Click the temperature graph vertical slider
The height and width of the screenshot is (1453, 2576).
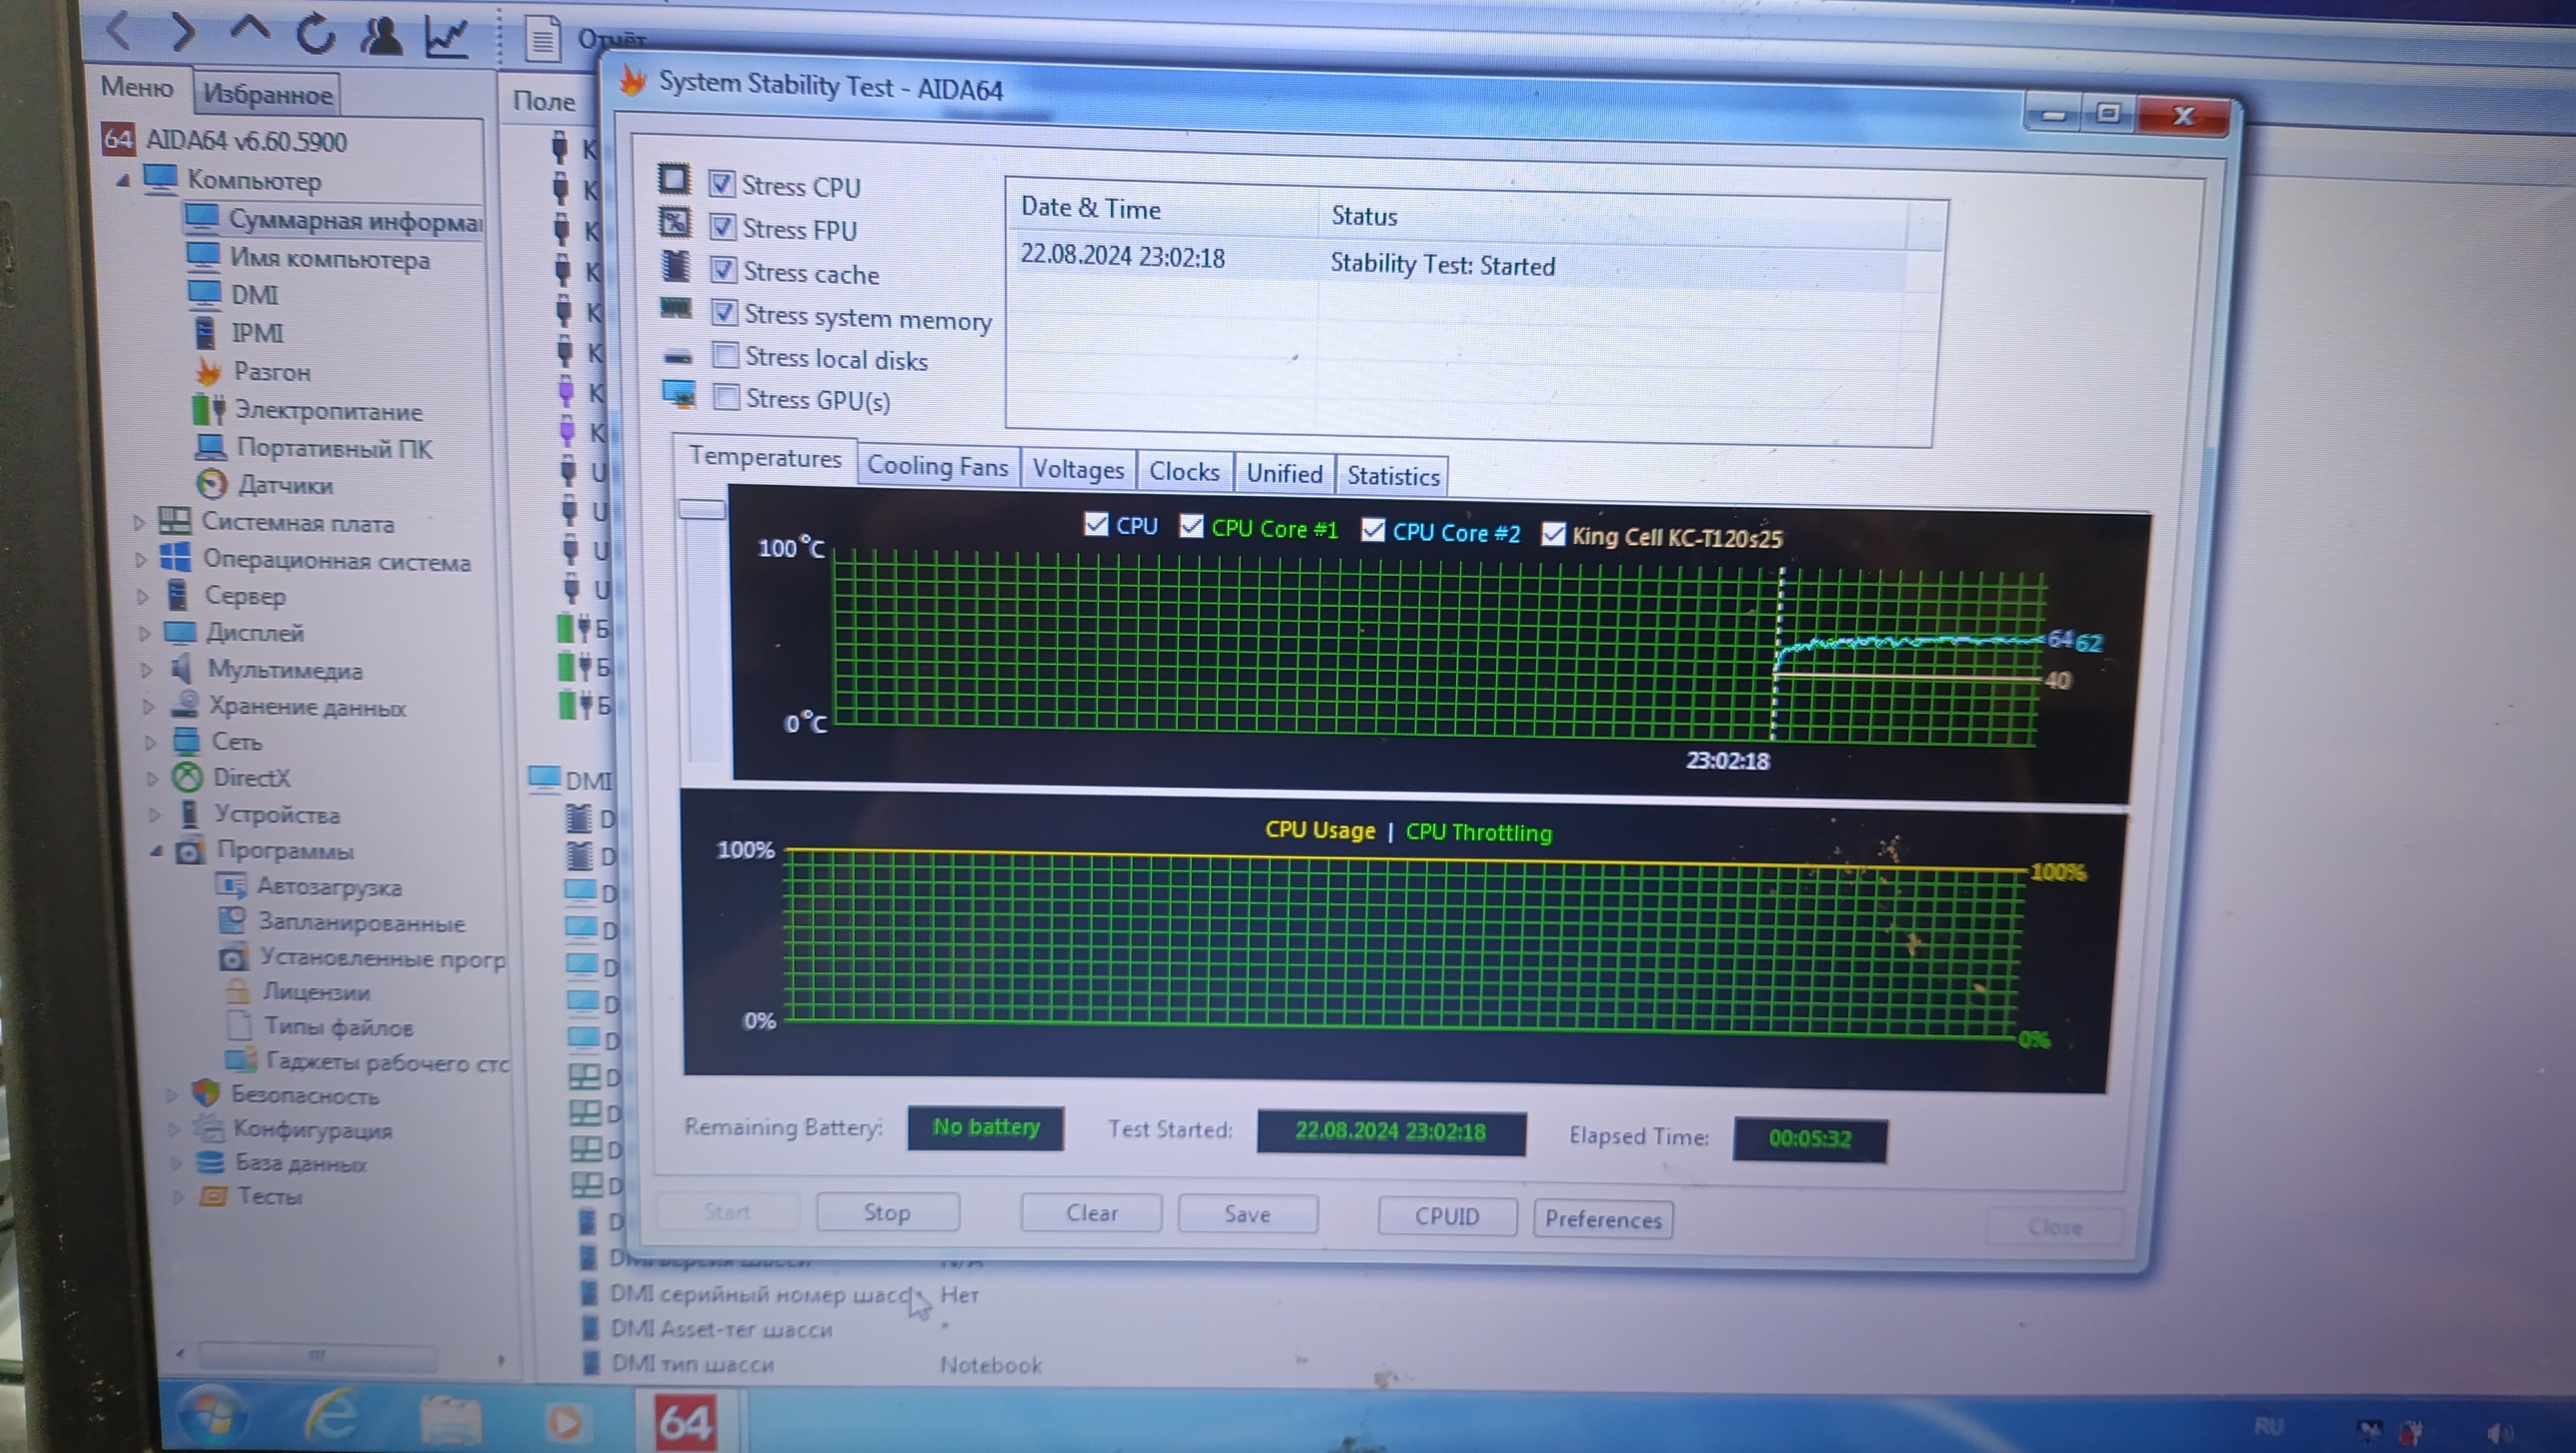(x=703, y=509)
